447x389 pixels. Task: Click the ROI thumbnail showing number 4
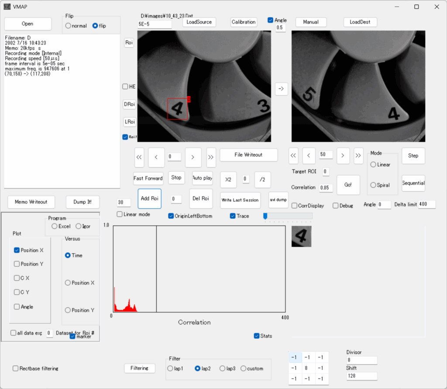tap(301, 236)
